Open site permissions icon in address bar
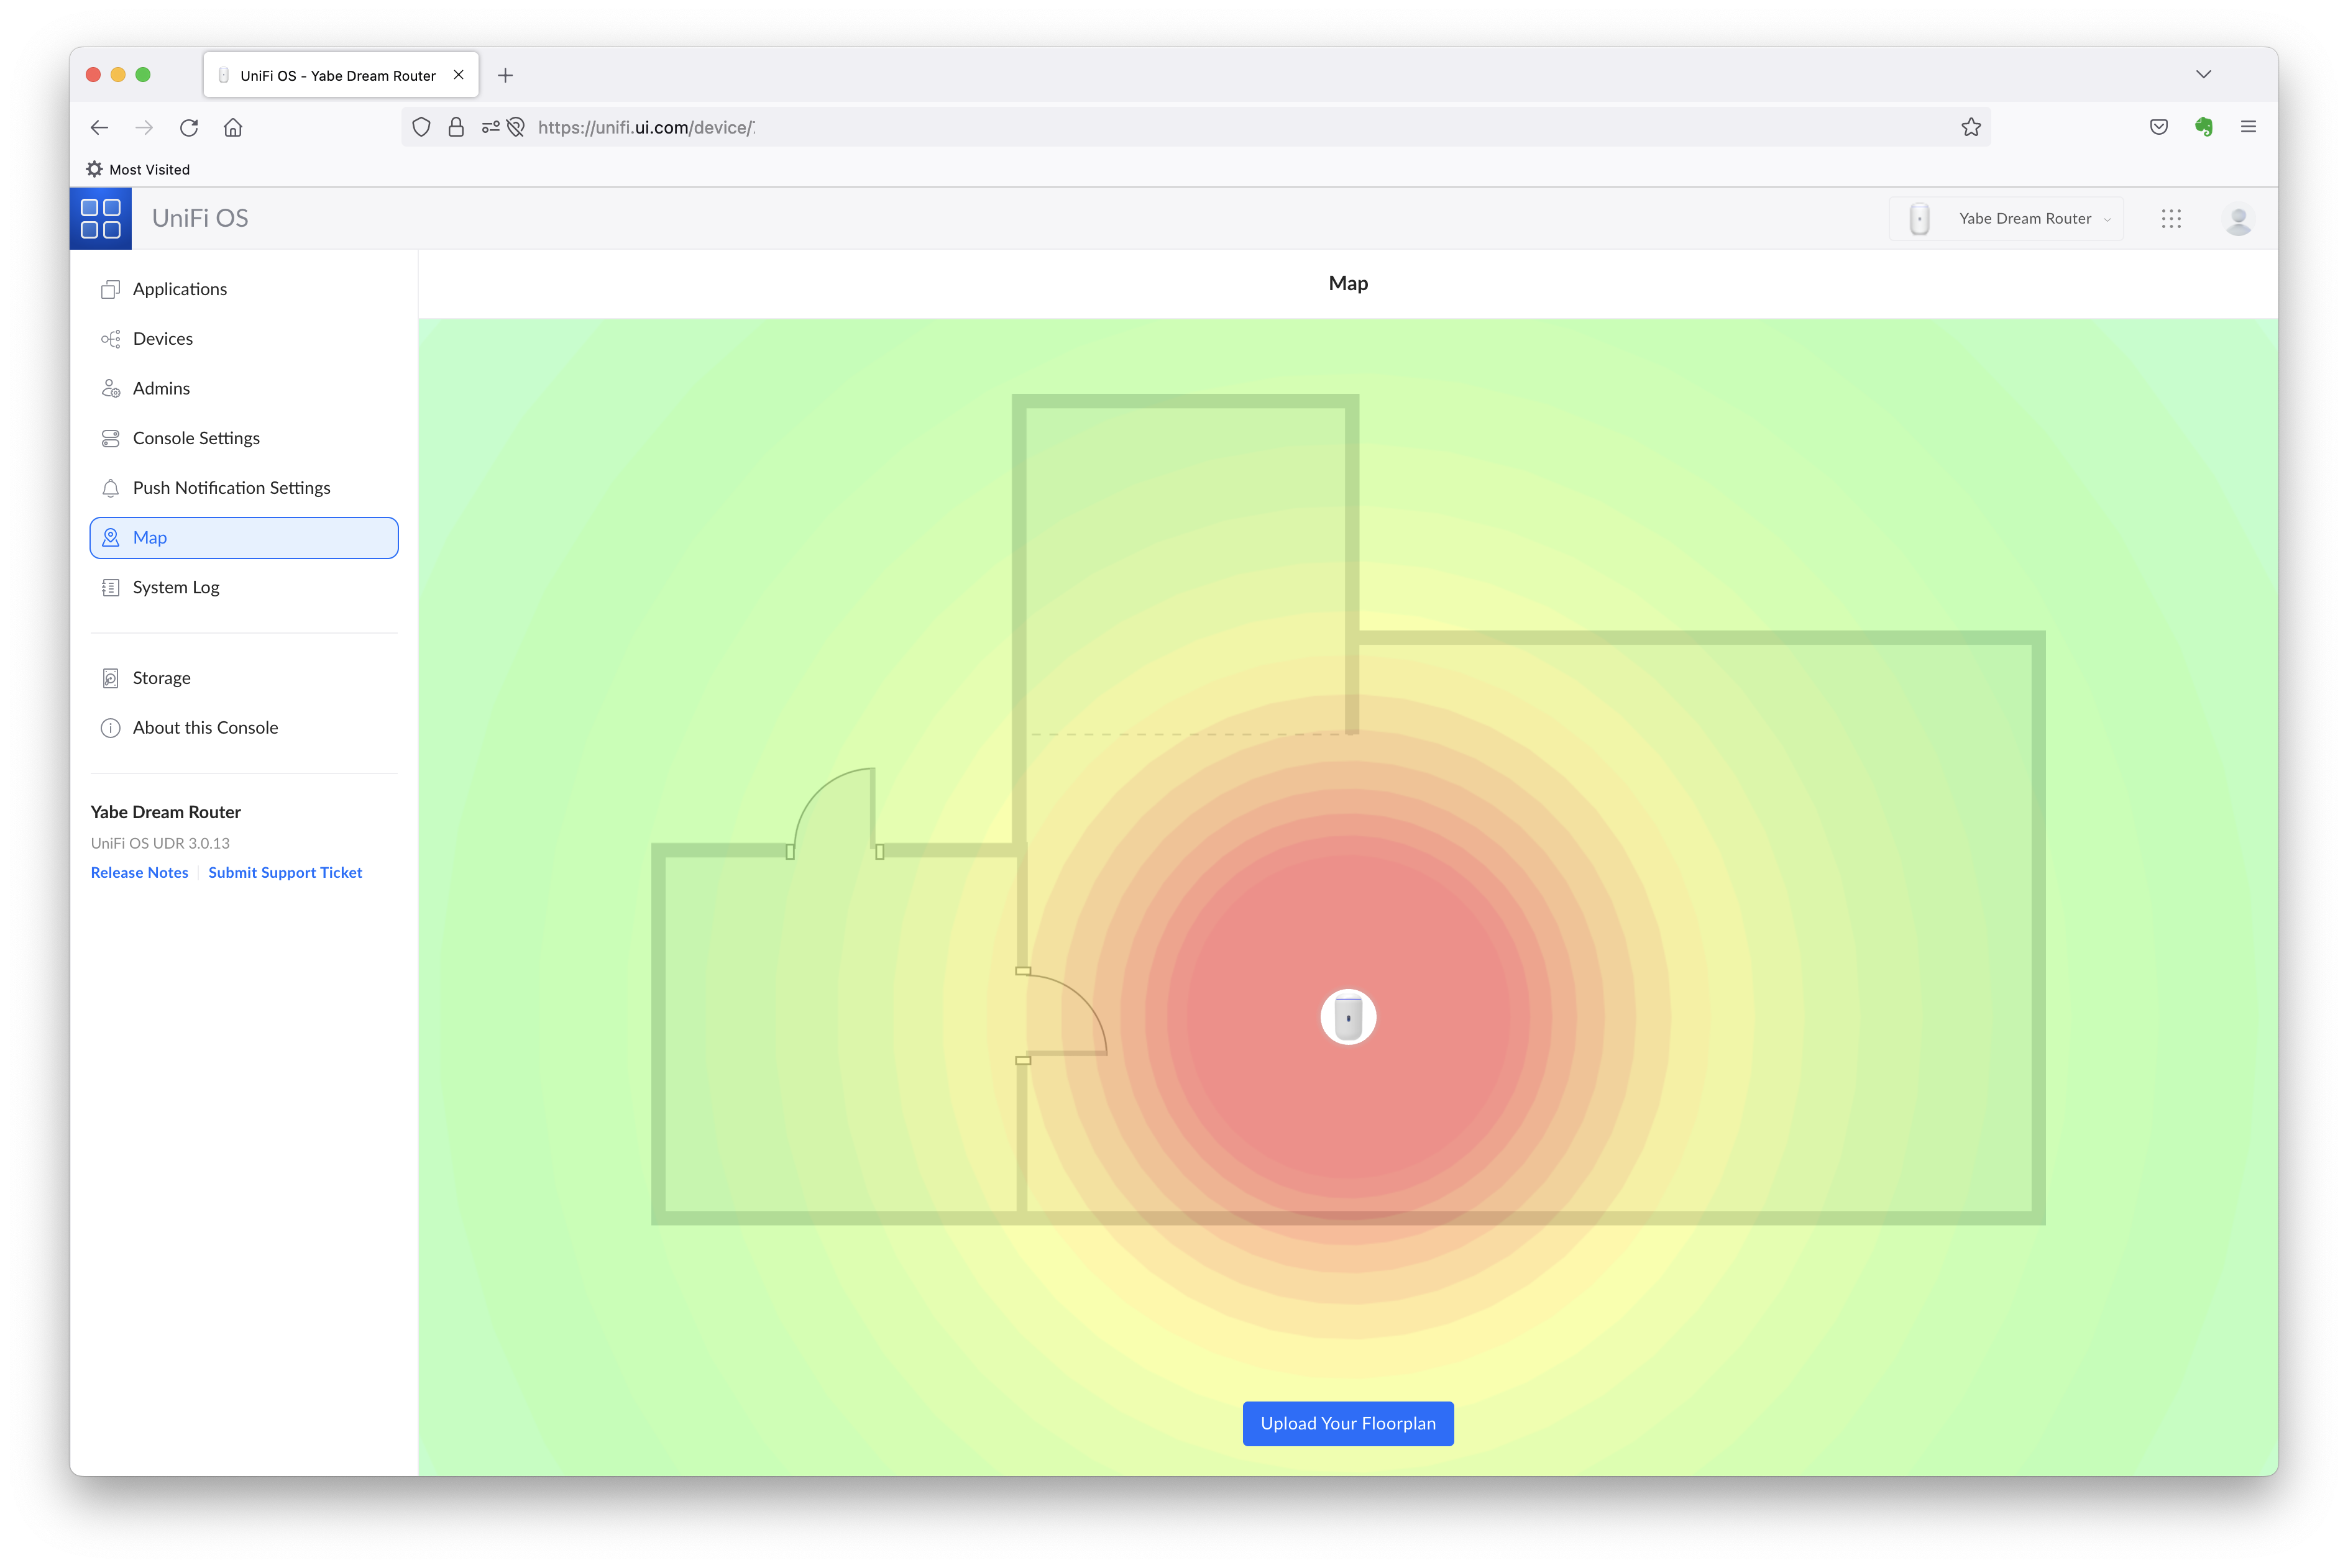The image size is (2348, 1568). pyautogui.click(x=490, y=127)
